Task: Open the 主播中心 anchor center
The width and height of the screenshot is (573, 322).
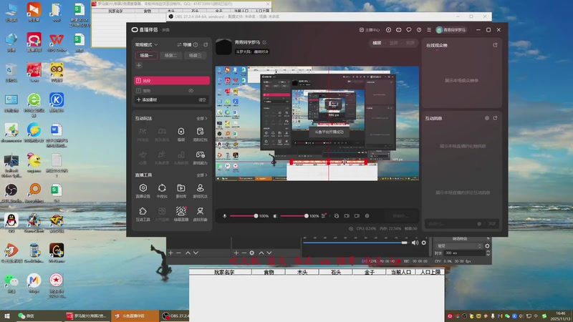Action: [370, 30]
